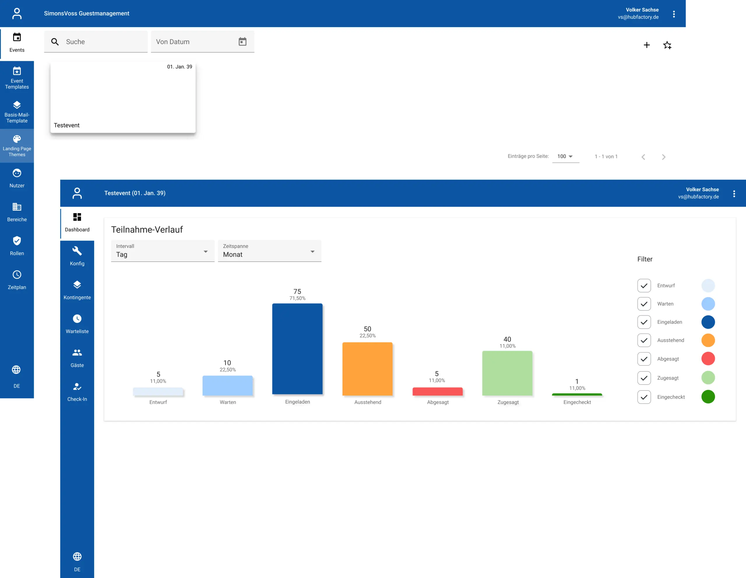Open the Check-In icon in event sidebar
746x578 pixels.
coord(77,386)
